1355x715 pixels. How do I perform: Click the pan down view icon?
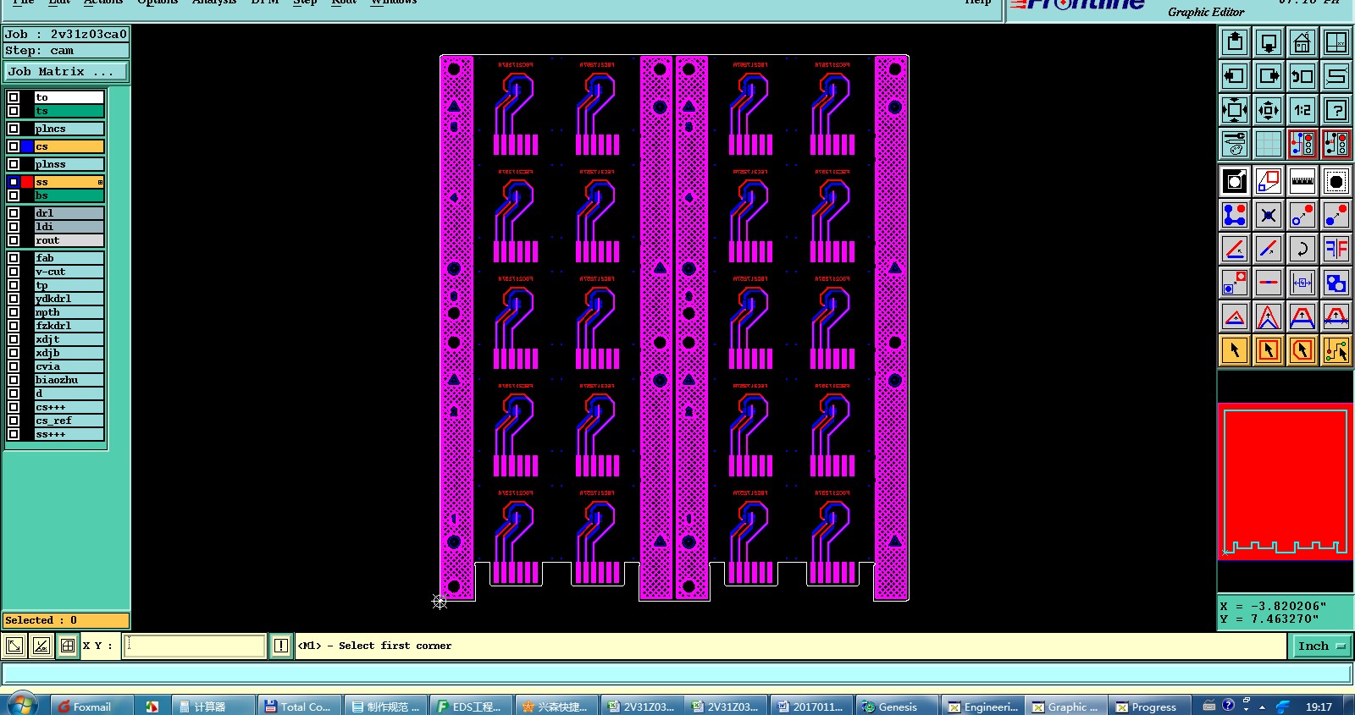point(1269,42)
